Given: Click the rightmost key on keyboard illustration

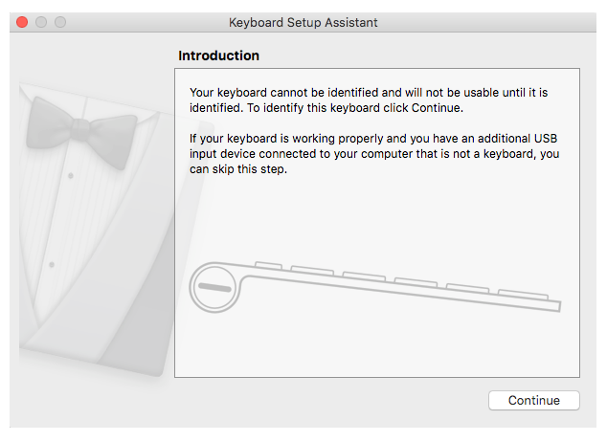Looking at the screenshot, I should click(x=523, y=292).
